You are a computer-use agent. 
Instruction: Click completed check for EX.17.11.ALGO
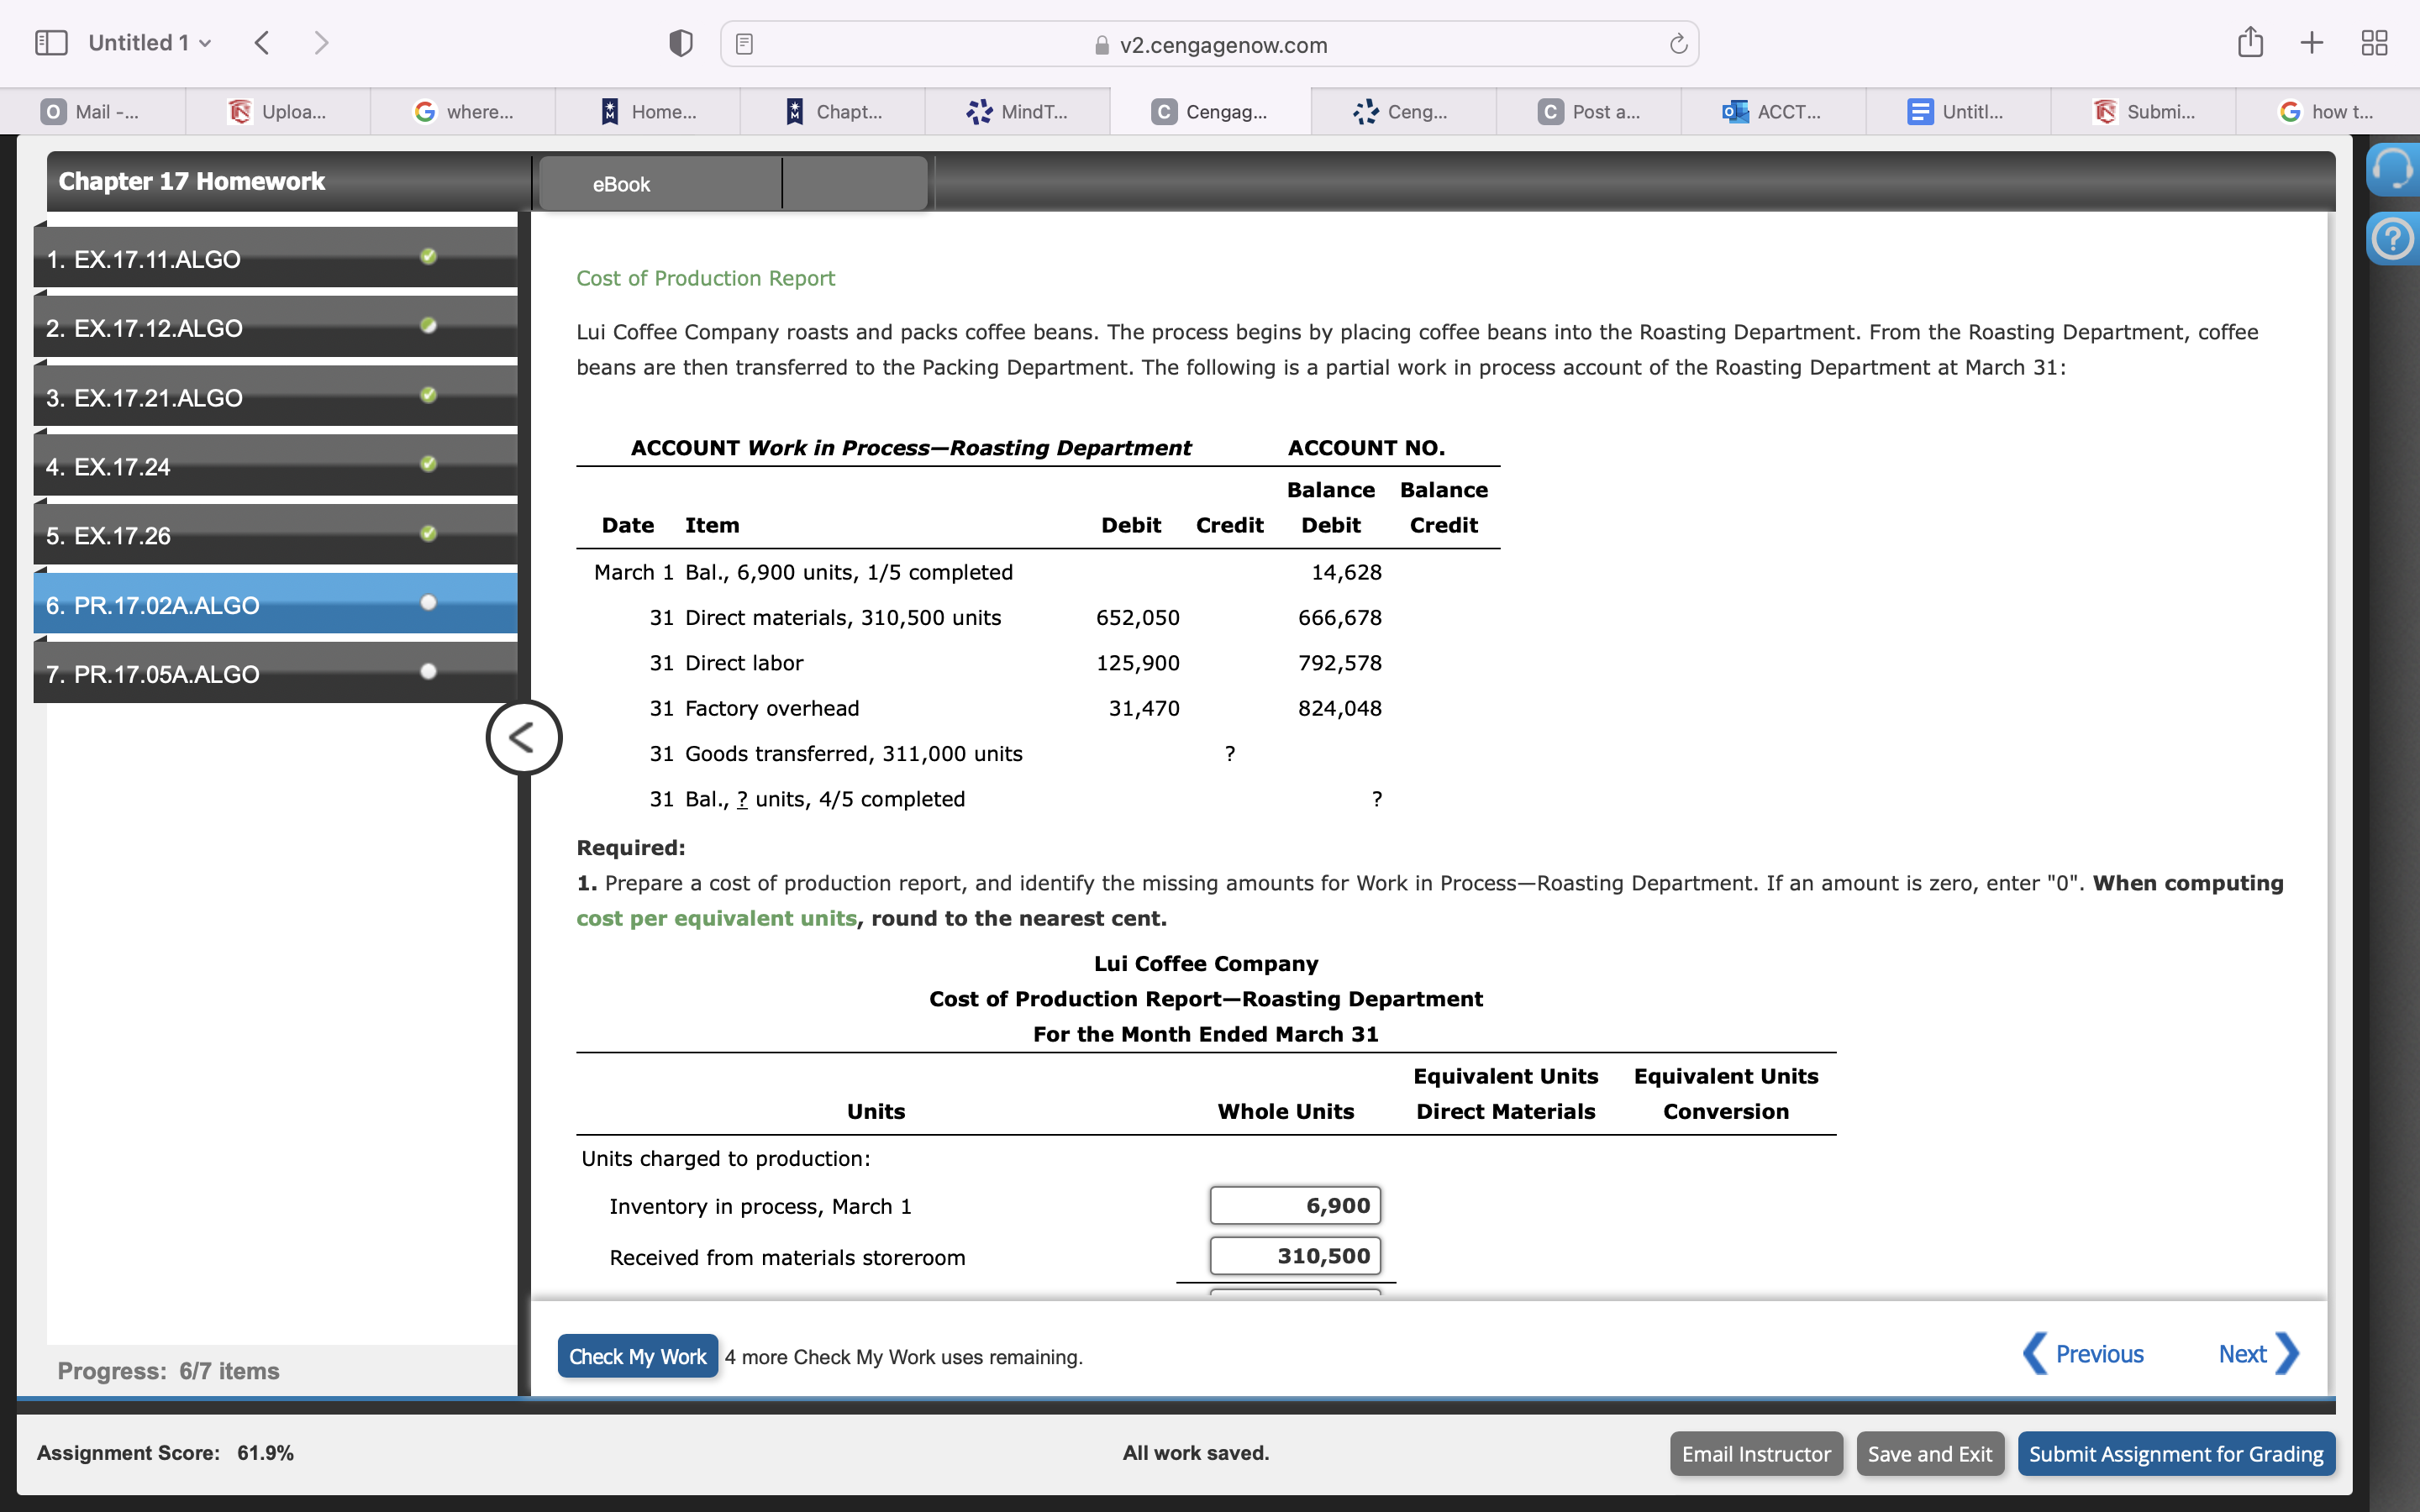point(428,257)
